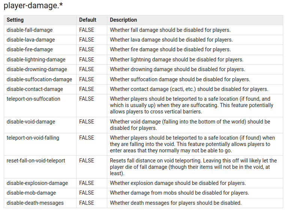The image size is (287, 210).
Task: Click the FALSE default for disable-fall-damage
Action: click(x=87, y=30)
